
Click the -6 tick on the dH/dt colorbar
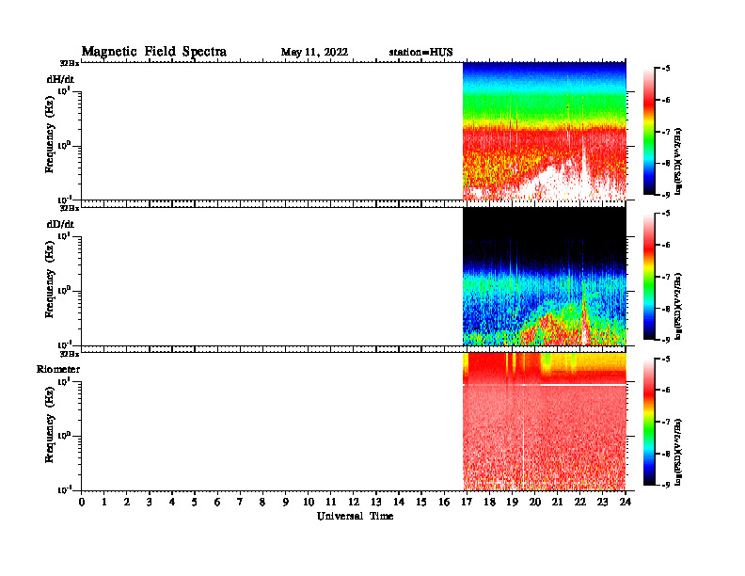pos(666,101)
